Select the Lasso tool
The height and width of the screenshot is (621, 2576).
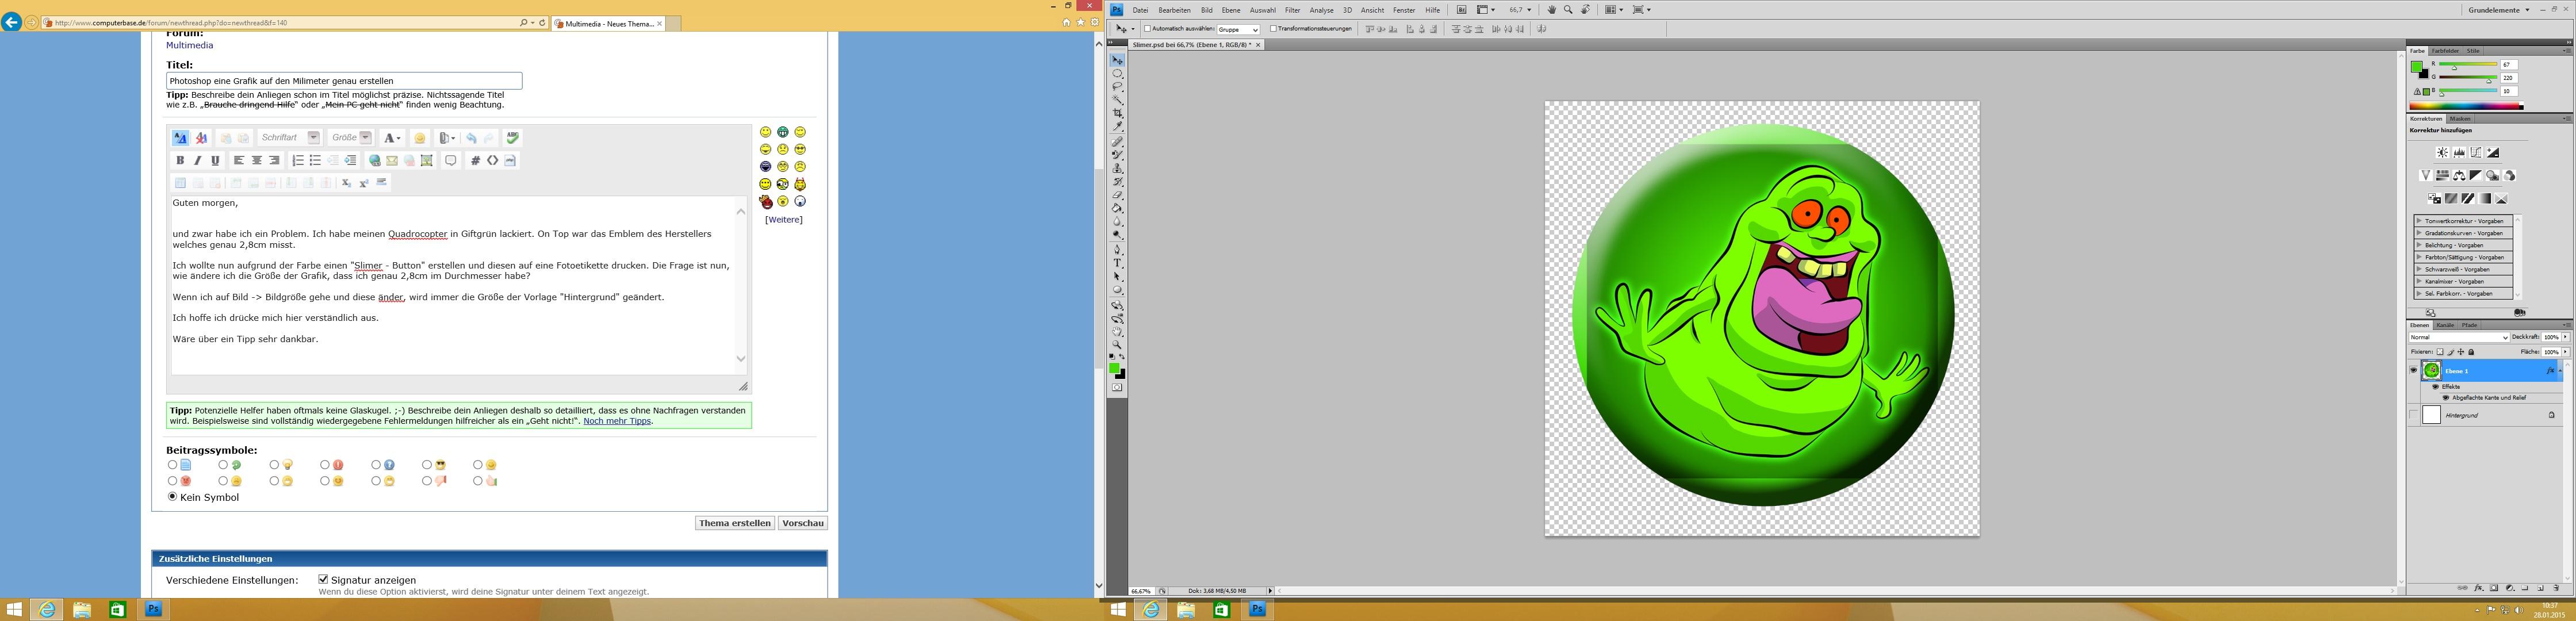1117,87
